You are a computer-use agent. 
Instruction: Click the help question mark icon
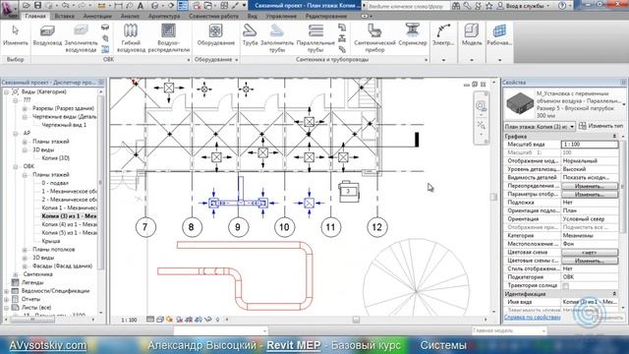point(562,6)
